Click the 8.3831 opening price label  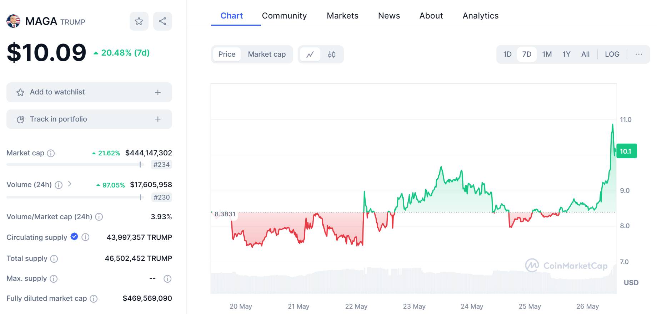(x=225, y=214)
